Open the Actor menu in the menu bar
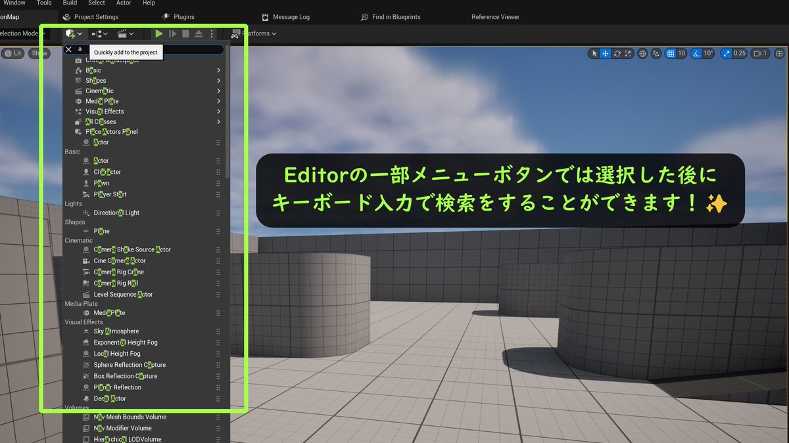 coord(124,3)
